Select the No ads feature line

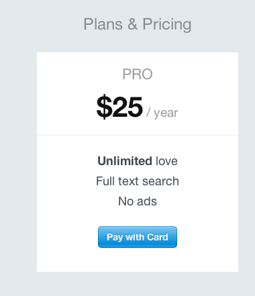pyautogui.click(x=138, y=201)
